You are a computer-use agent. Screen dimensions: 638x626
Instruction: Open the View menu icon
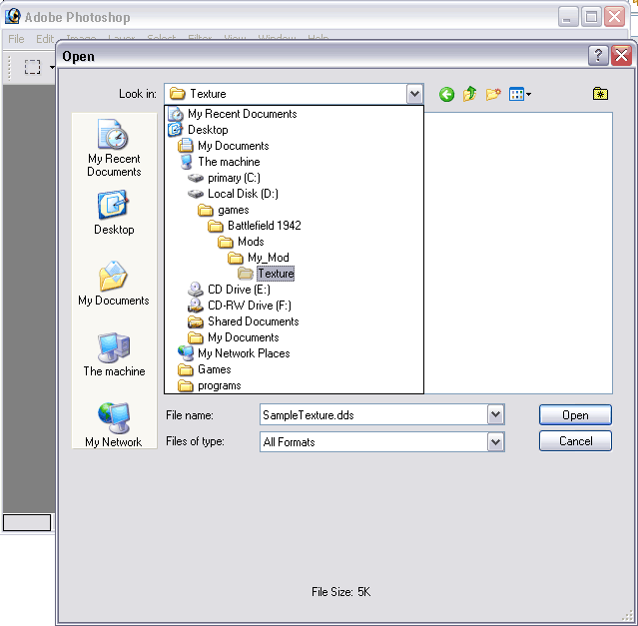(x=519, y=95)
